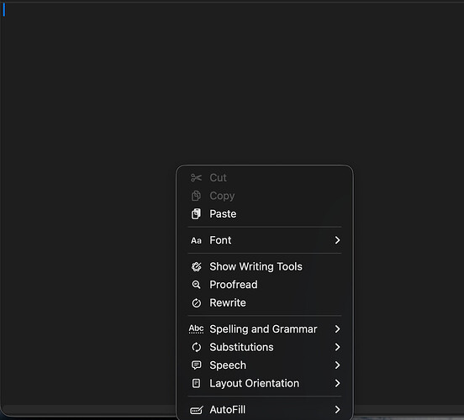
Task: Select Show Writing Tools menu entry
Action: point(265,267)
